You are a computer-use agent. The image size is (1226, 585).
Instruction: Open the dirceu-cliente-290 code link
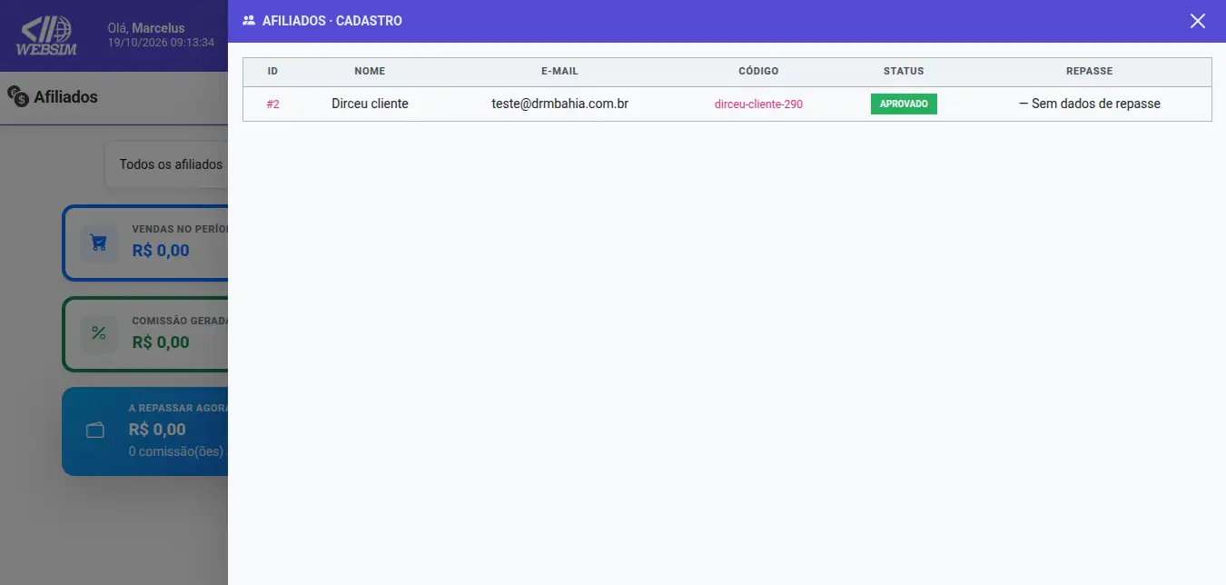(x=758, y=104)
